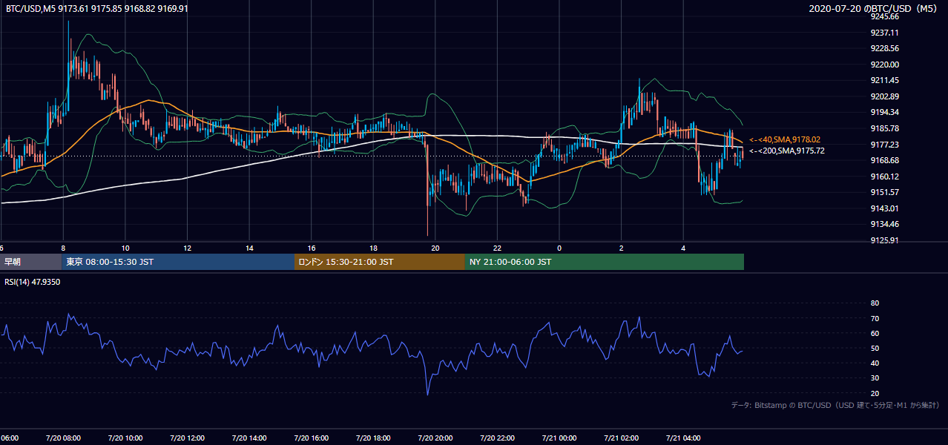948x445 pixels.
Task: Click RSI axis level 70
Action: tap(875, 318)
